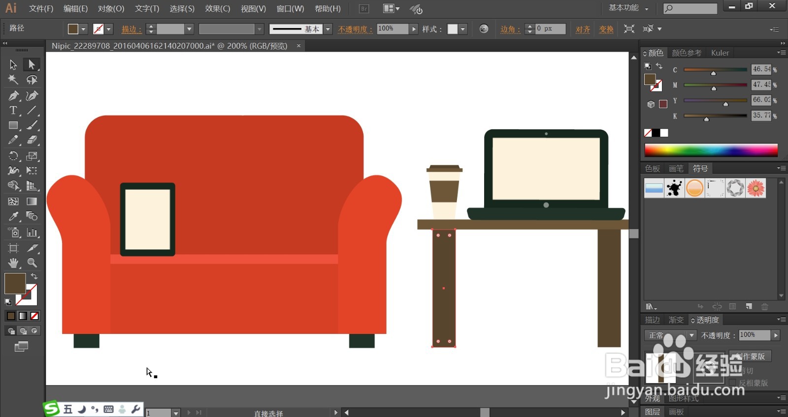The height and width of the screenshot is (417, 788).
Task: Open the 对齐 panel link
Action: (x=583, y=29)
